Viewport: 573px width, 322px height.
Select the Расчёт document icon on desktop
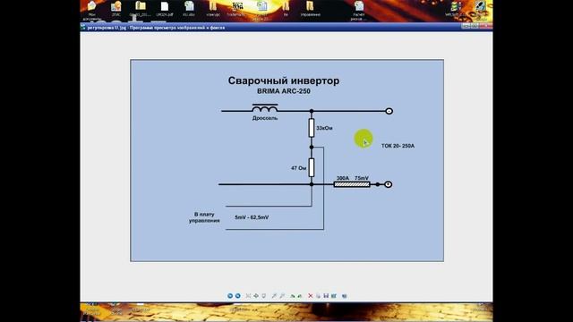point(359,10)
